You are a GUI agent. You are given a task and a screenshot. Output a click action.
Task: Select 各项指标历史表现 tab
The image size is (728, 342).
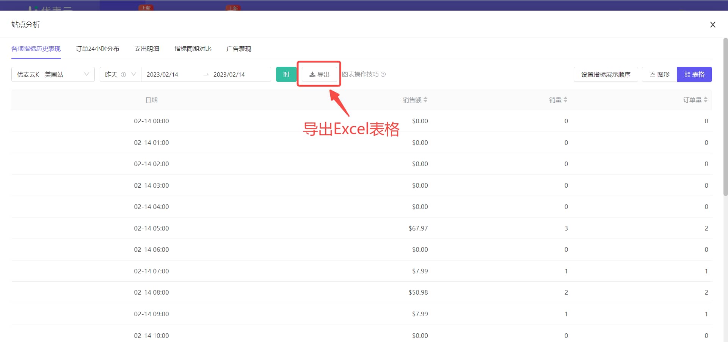pyautogui.click(x=36, y=49)
